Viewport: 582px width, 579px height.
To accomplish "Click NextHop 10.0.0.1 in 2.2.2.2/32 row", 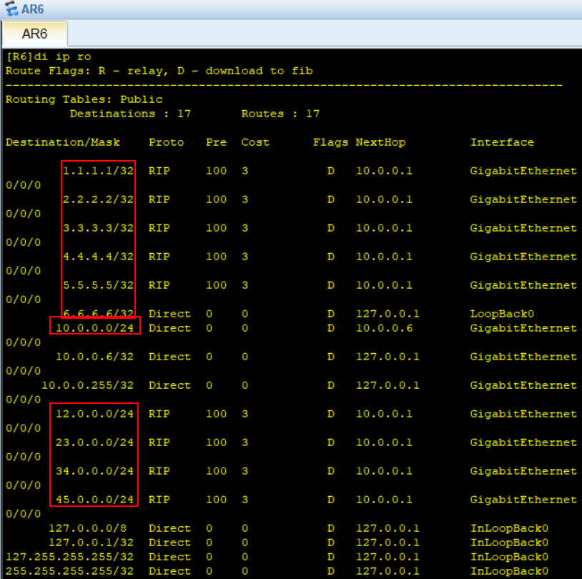I will pyautogui.click(x=384, y=199).
